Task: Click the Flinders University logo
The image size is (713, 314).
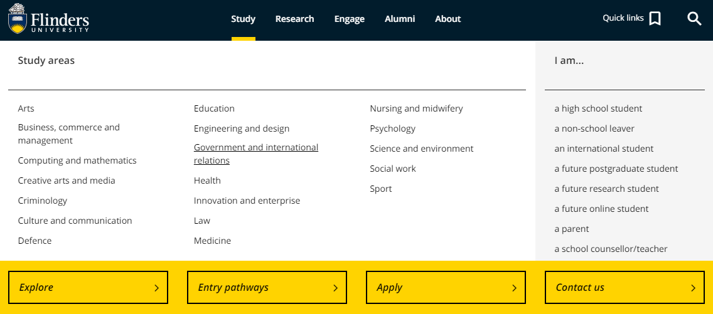Action: pyautogui.click(x=49, y=19)
